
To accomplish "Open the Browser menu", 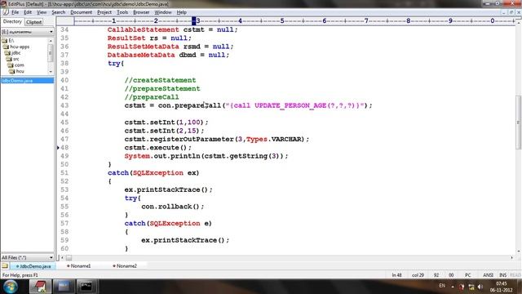I will [141, 12].
